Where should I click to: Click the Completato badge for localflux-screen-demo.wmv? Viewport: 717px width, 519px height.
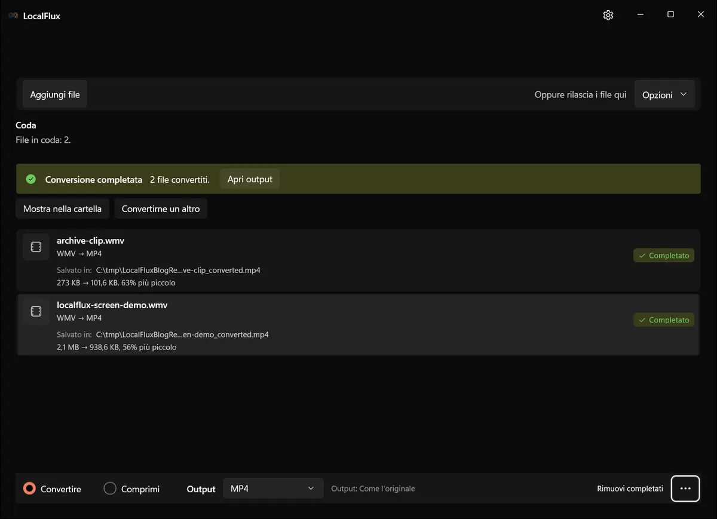664,320
